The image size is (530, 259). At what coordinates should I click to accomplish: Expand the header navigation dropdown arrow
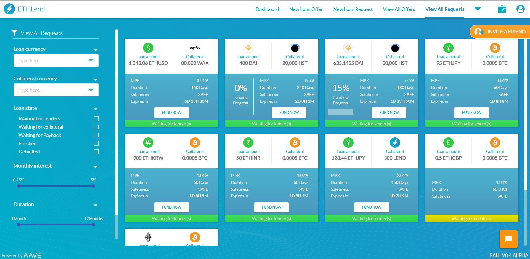[x=478, y=9]
